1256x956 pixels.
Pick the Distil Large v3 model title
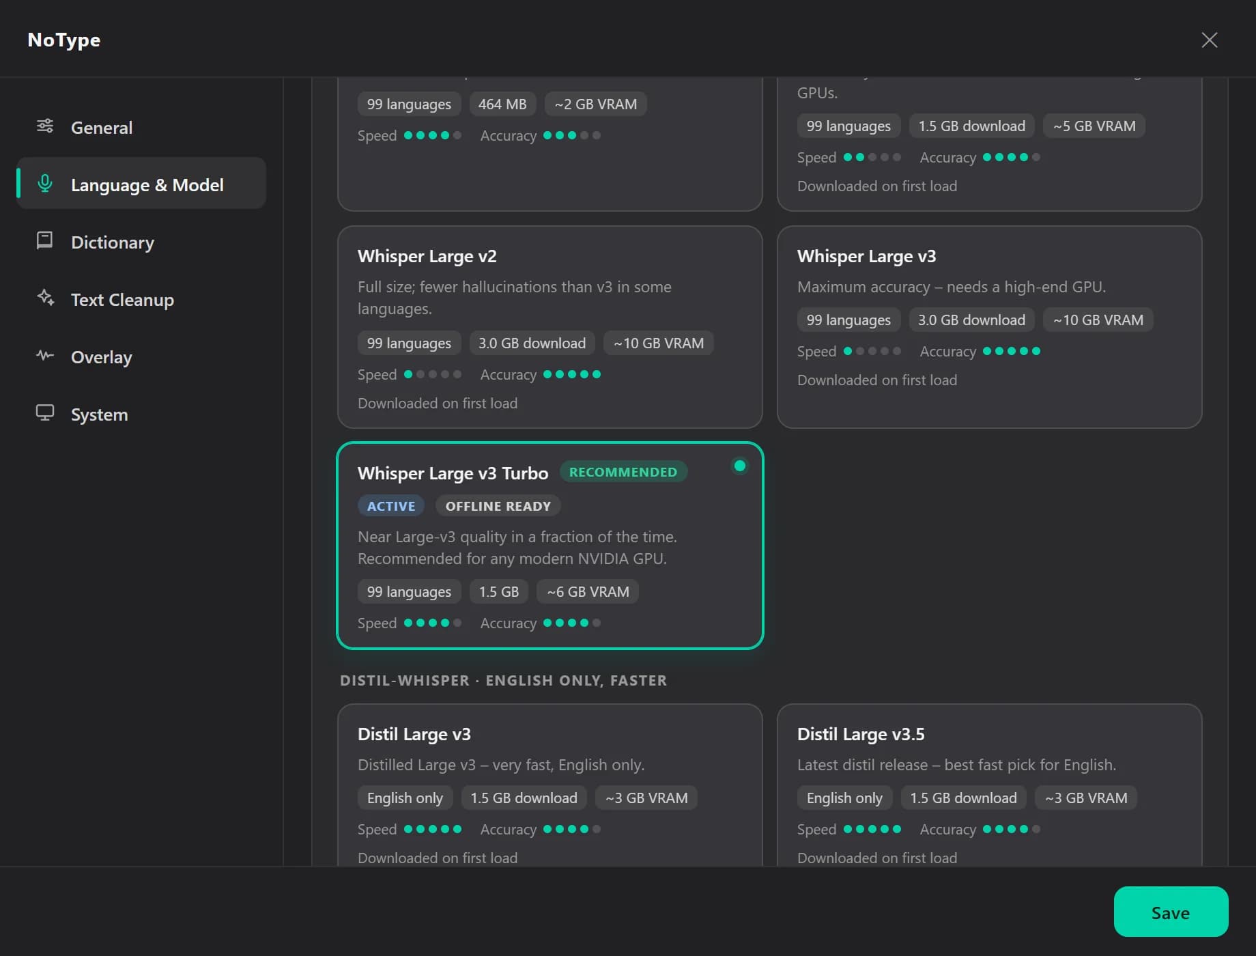coord(414,734)
